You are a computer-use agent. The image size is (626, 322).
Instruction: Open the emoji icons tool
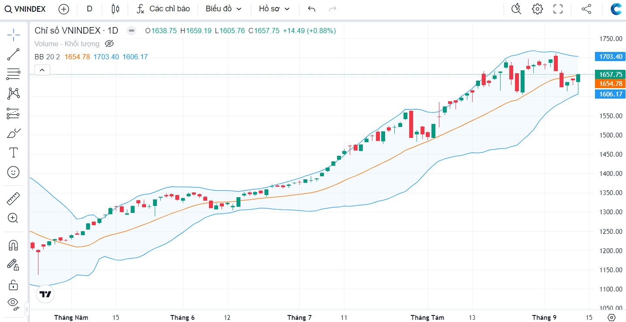(14, 172)
